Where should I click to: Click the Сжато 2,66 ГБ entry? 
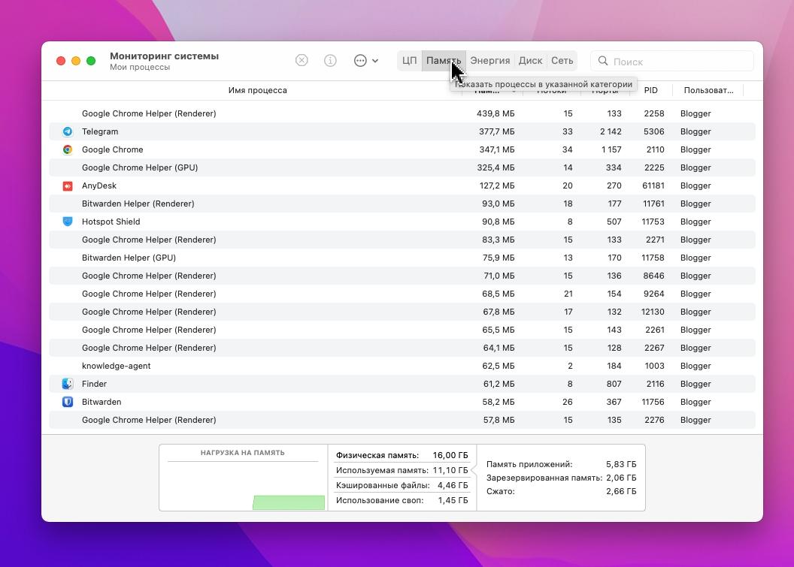[561, 492]
